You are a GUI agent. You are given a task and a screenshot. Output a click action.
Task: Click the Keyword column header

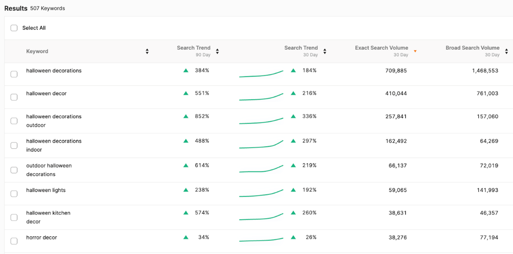click(37, 51)
